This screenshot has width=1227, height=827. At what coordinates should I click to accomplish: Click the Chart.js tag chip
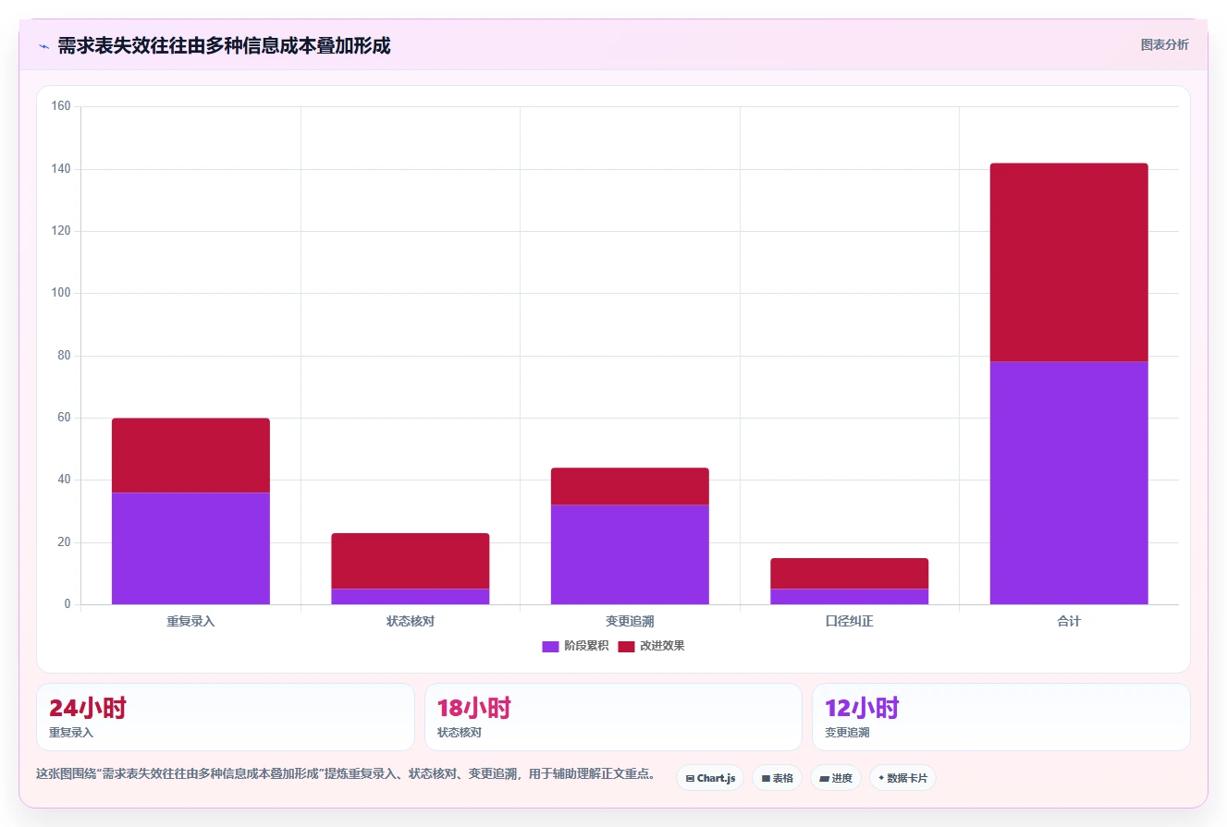pos(710,778)
